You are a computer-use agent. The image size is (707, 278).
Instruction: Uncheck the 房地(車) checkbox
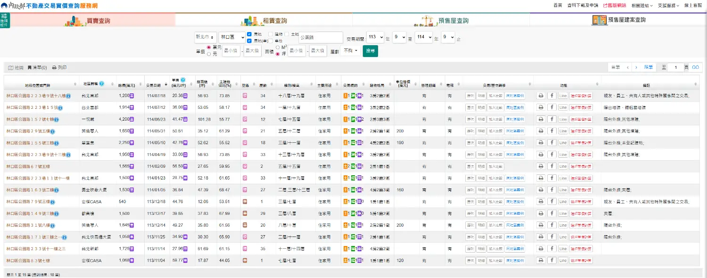tap(249, 41)
